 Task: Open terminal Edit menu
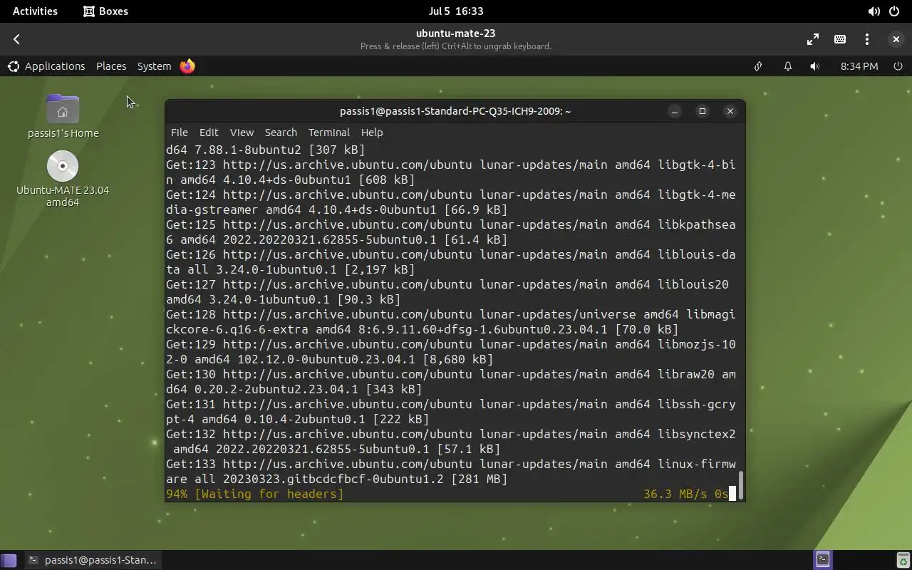pos(209,133)
